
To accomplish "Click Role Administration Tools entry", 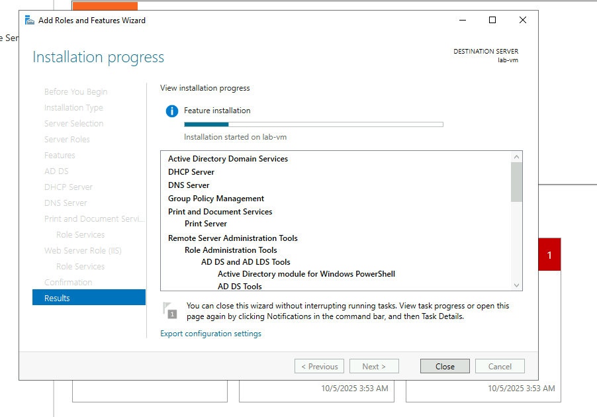I will (231, 250).
